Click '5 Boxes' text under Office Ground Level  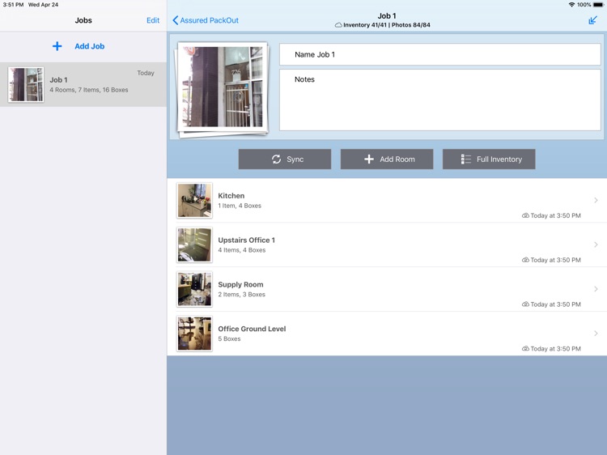pos(229,339)
